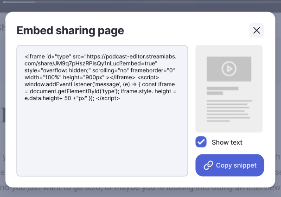Click the link icon in Copy snippet
This screenshot has height=197, width=281.
pos(208,165)
